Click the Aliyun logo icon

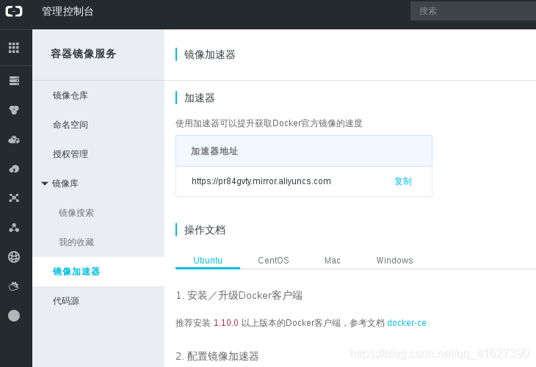tap(14, 11)
